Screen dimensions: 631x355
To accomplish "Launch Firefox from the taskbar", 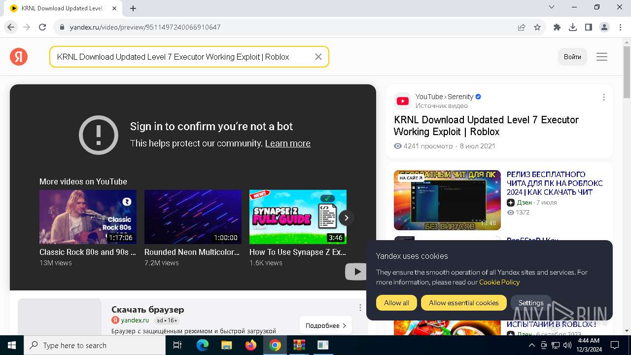I will [251, 345].
